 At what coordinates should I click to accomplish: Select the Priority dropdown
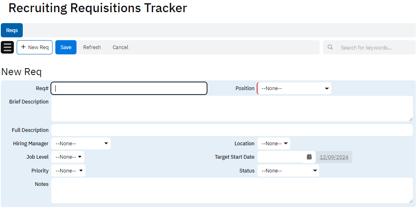(68, 171)
